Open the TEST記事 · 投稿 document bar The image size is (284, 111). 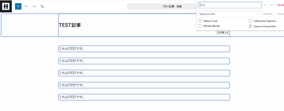click(162, 6)
